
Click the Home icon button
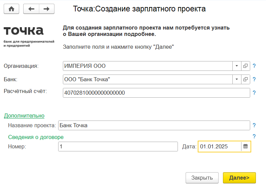tap(11, 9)
